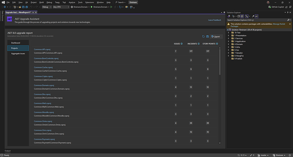This screenshot has height=157, width=293.
Task: Open notifications bell in status bar
Action: (290, 155)
